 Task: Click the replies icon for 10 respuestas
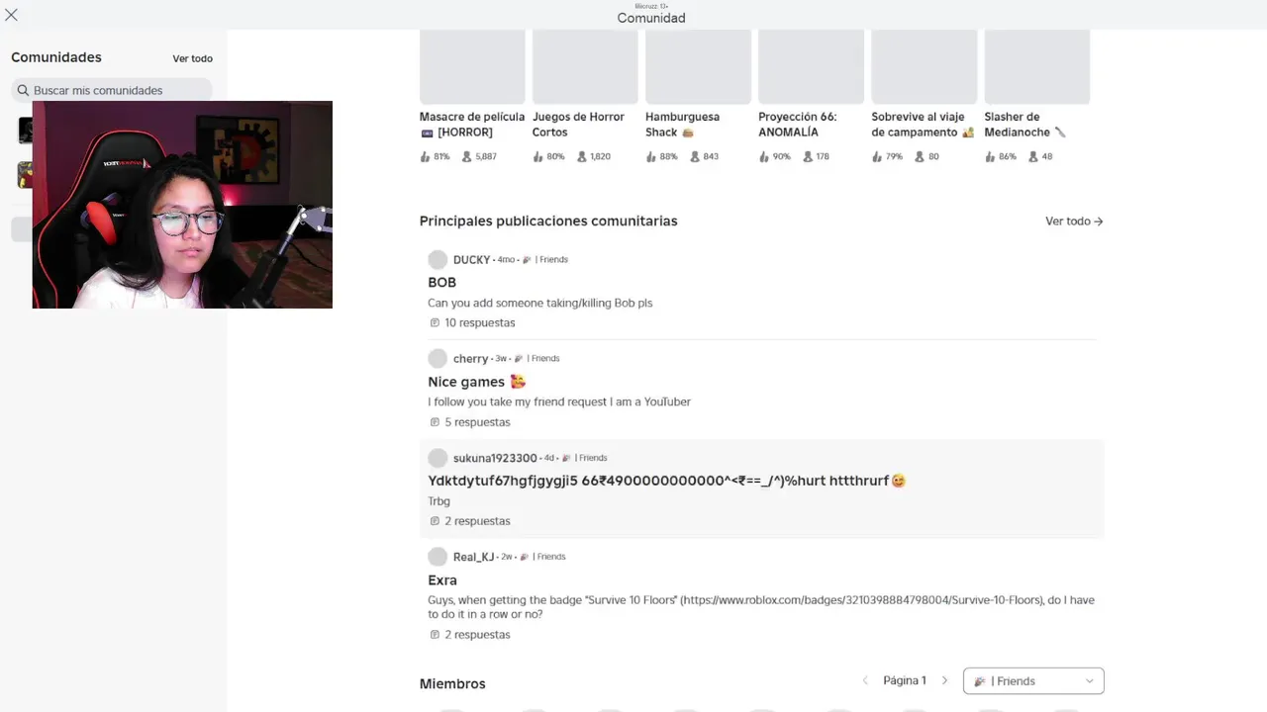tap(435, 323)
